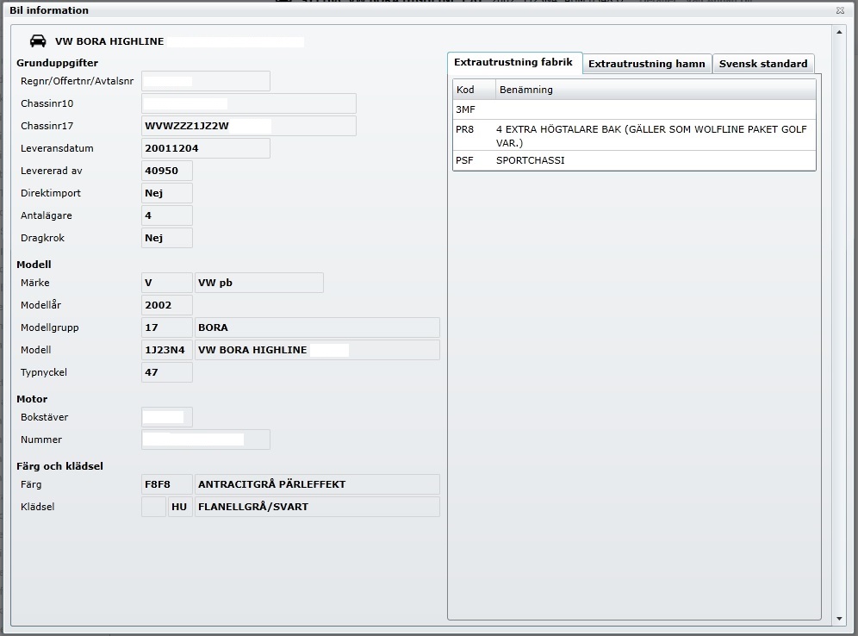The image size is (858, 636).
Task: Sort by the Kod column header
Action: pyautogui.click(x=474, y=90)
